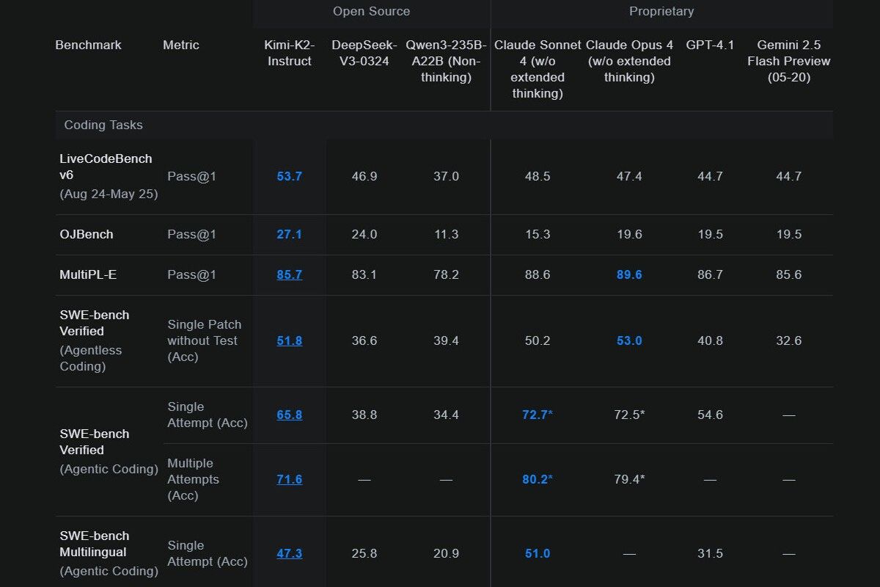
Task: Select the Claude Opus 4 column header
Action: (629, 61)
